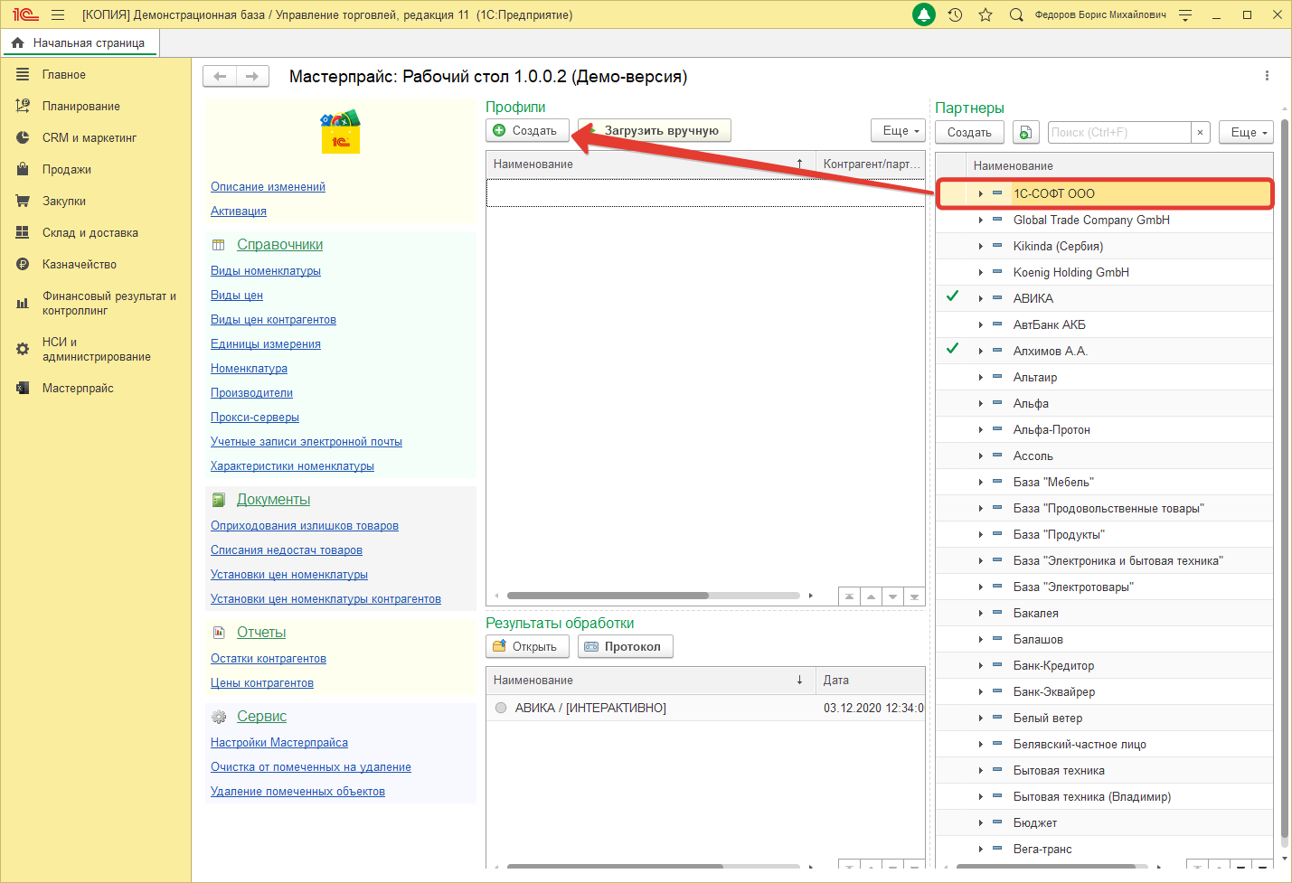Click the horizontal scrollbar in the Профили list
Viewport: 1292px width, 883px height.
[608, 596]
